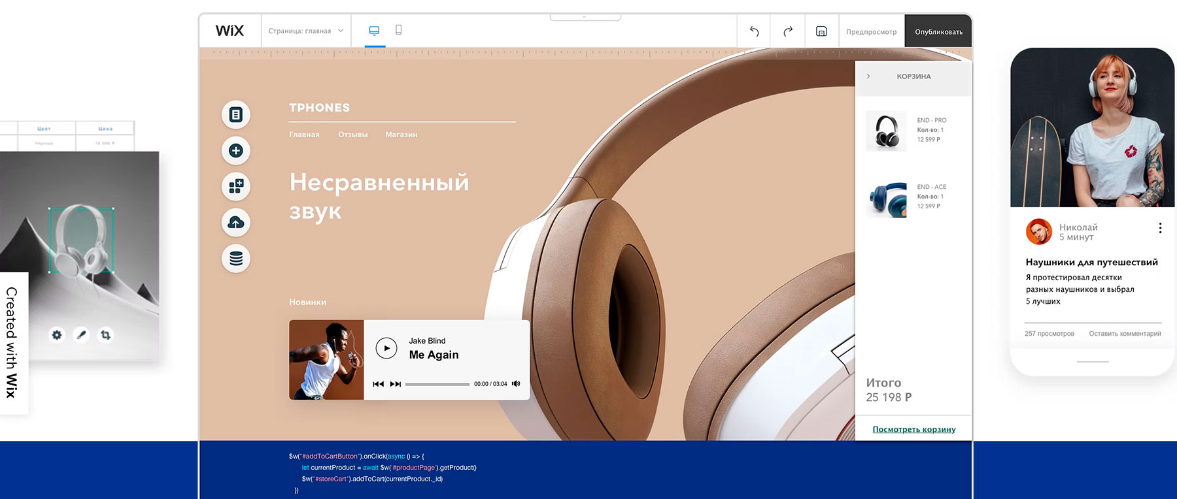Open the pages menu icon in left sidebar

(236, 115)
